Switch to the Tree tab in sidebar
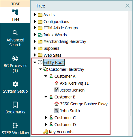The width and height of the screenshot is (133, 137). (15, 15)
